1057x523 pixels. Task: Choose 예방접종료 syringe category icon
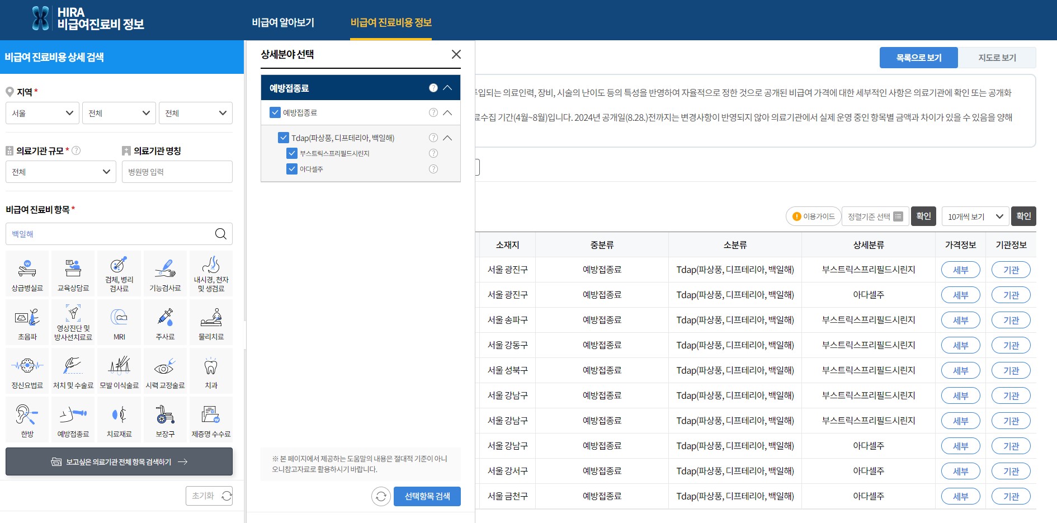73,420
